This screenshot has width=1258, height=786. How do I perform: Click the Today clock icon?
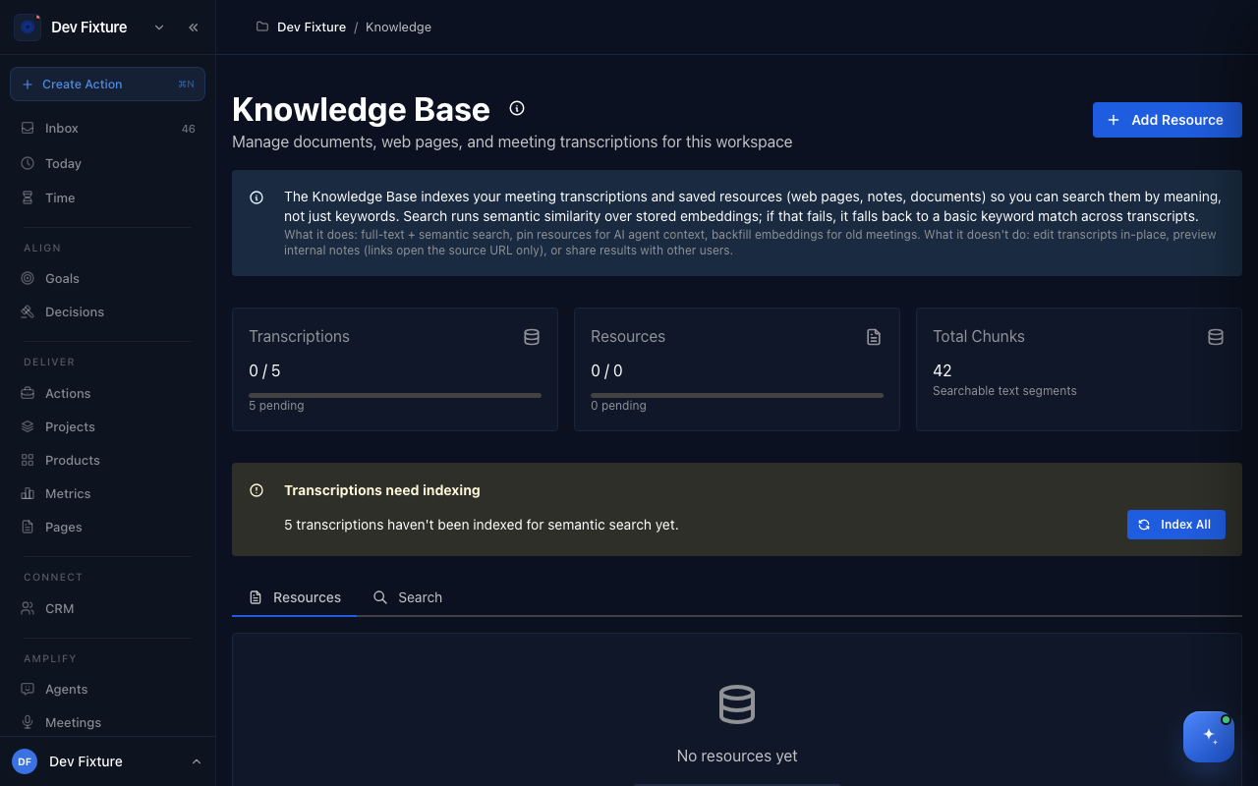coord(28,163)
